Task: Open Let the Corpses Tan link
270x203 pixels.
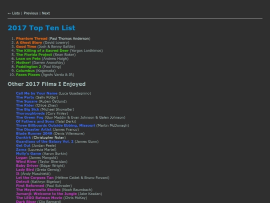Action: click(35, 178)
